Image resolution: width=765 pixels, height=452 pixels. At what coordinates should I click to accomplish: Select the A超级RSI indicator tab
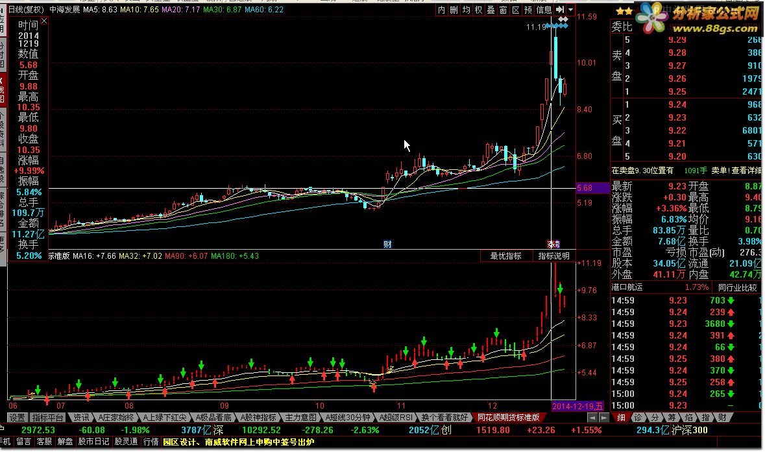396,418
